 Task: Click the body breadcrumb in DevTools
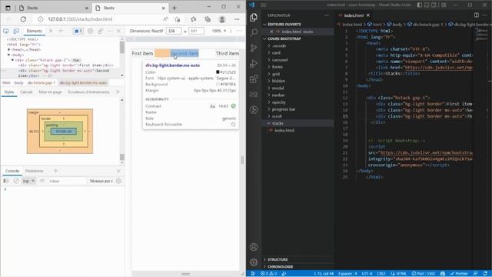(x=18, y=83)
